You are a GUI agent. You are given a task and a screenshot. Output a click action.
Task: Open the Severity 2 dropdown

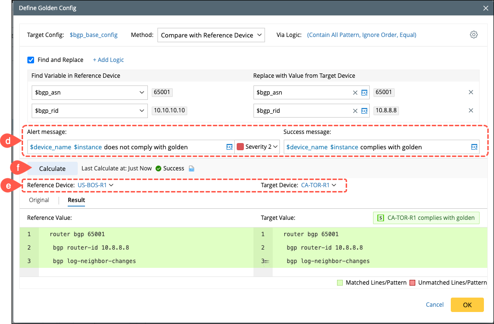[x=258, y=147]
